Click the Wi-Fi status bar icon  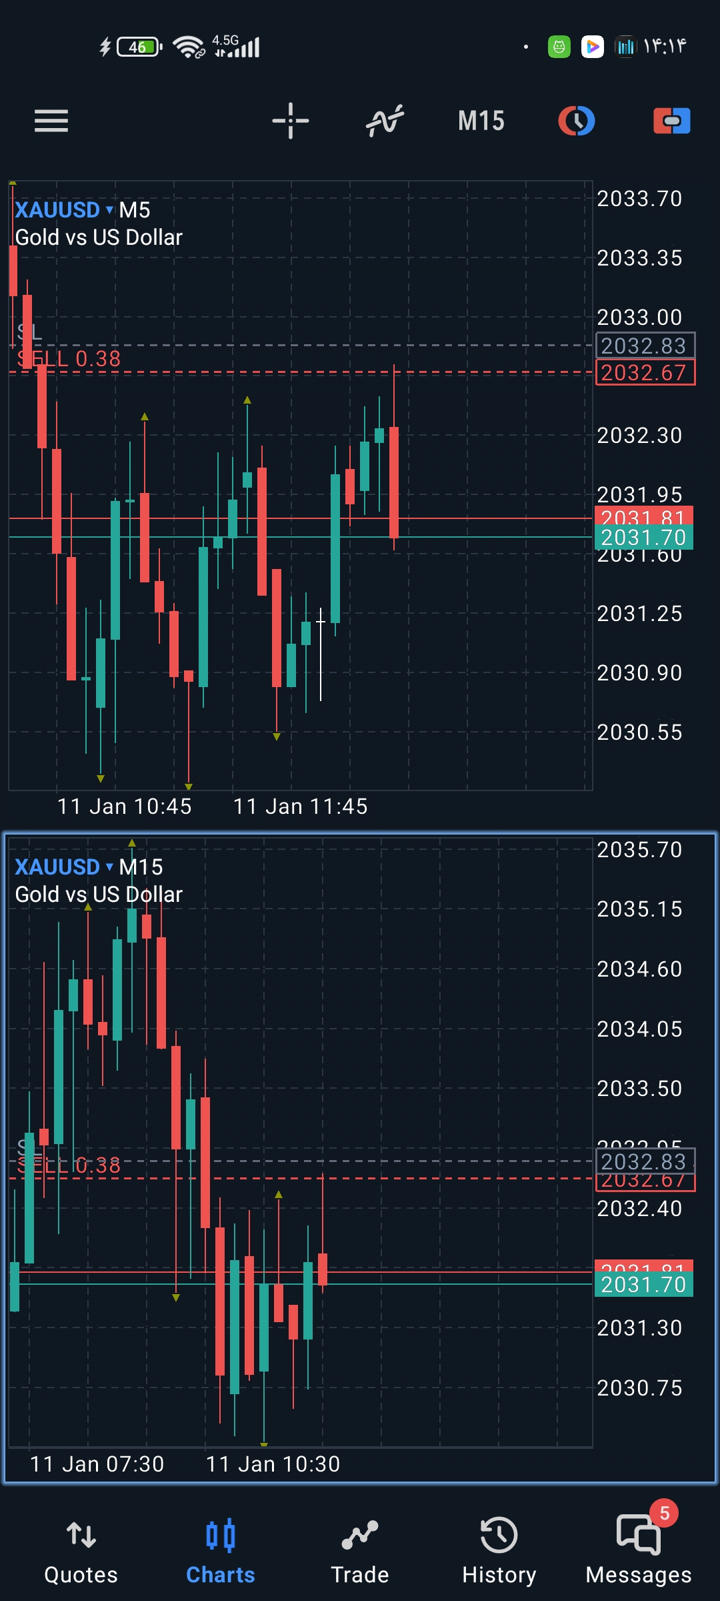pyautogui.click(x=188, y=47)
